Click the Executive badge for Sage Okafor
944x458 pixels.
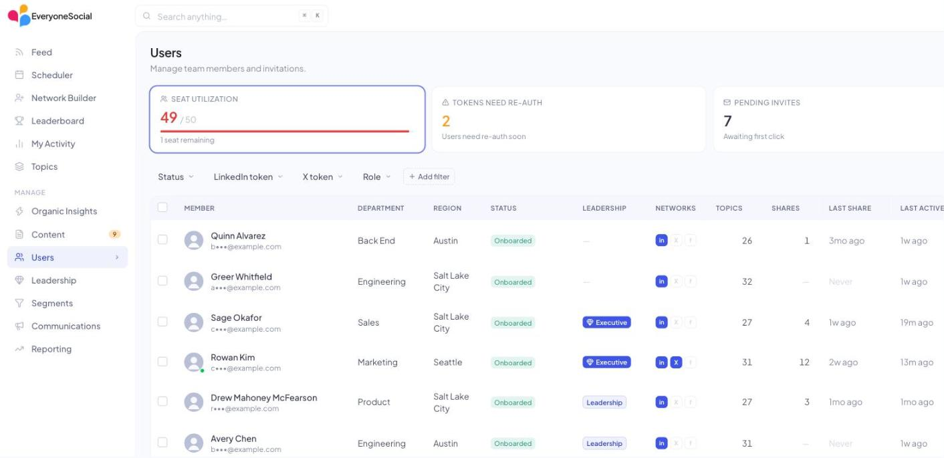[x=606, y=322]
